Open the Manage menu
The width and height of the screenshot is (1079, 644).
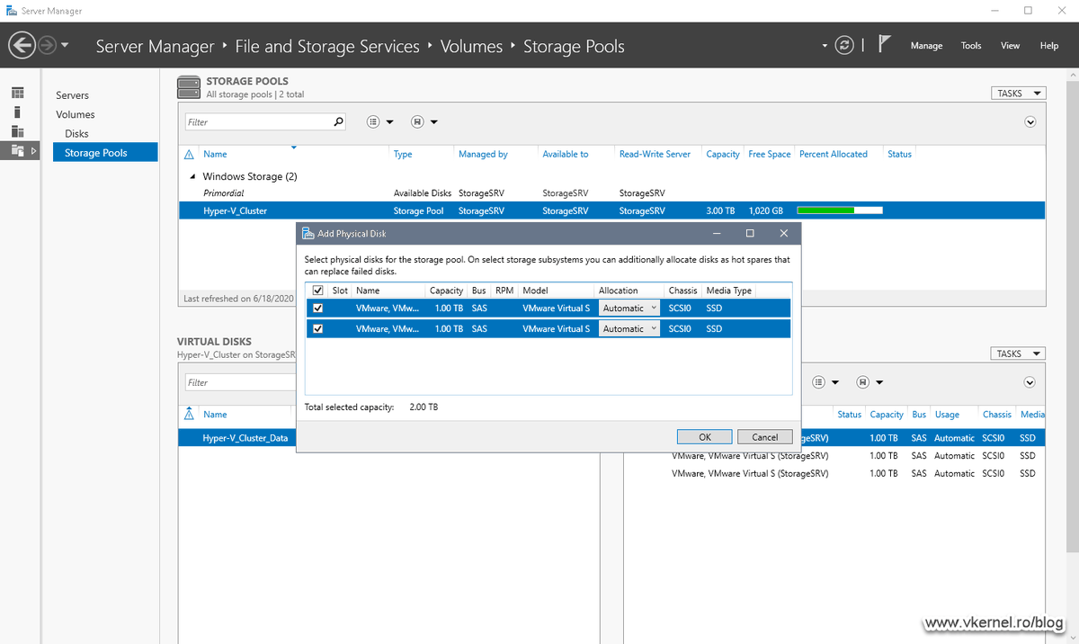(926, 46)
